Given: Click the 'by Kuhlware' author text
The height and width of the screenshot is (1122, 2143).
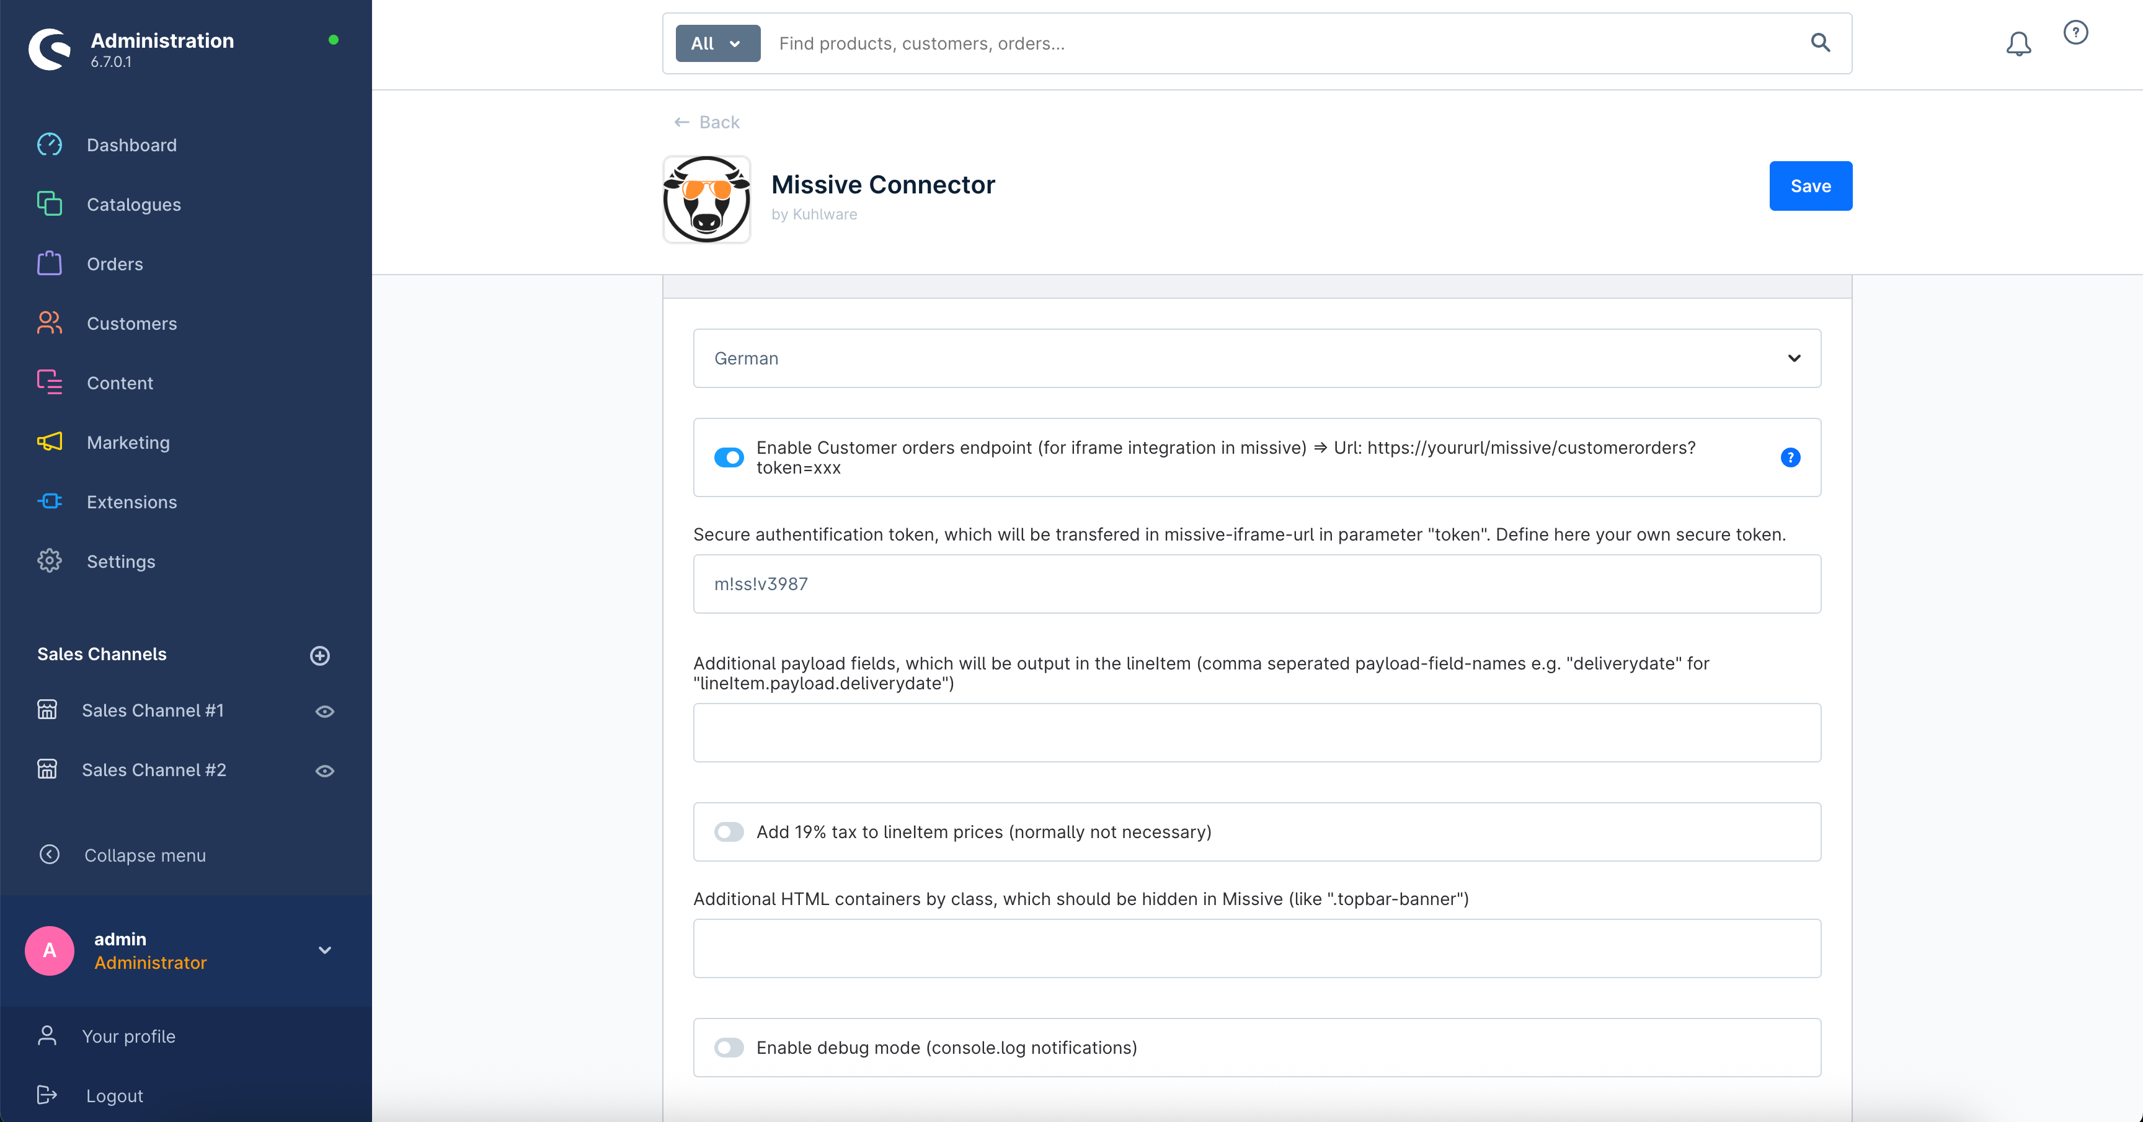Looking at the screenshot, I should 814,214.
